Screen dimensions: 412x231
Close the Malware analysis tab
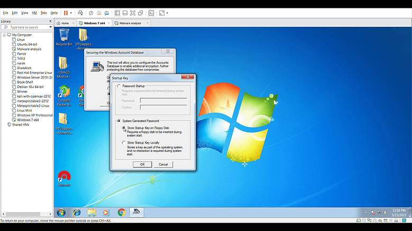(x=148, y=23)
